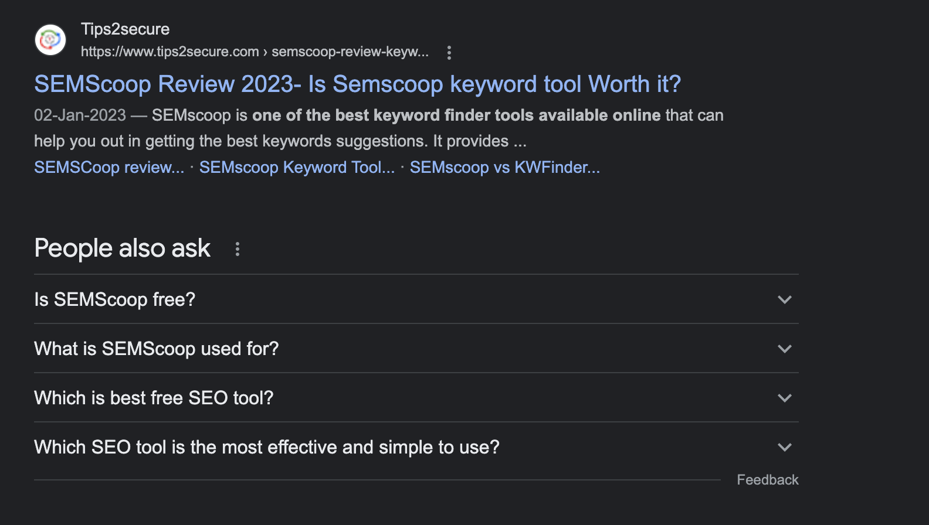Expand 'What is SEMScoop used for?' chevron
Image resolution: width=929 pixels, height=525 pixels.
[x=785, y=349]
